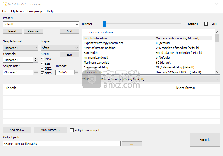Image resolution: width=223 pixels, height=156 pixels.
Task: Increase Threads with the up arrow
Action: (x=76, y=71)
